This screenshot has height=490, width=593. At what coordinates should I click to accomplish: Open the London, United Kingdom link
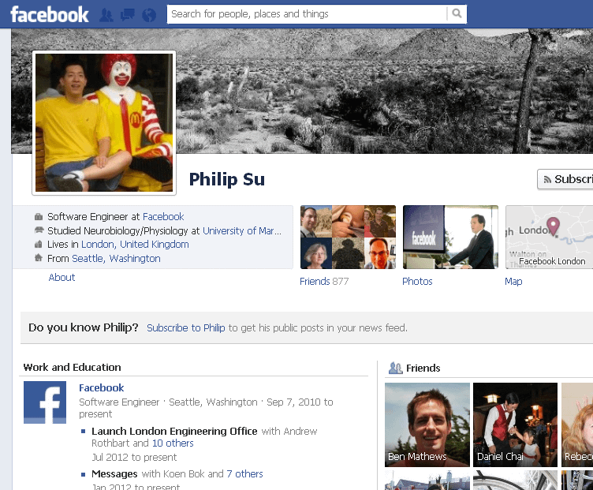[x=135, y=245]
